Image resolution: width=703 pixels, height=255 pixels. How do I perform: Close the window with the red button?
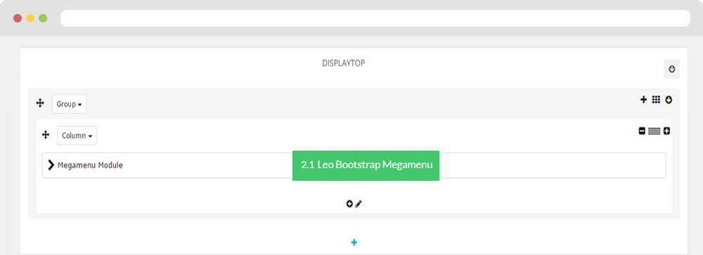tap(18, 18)
